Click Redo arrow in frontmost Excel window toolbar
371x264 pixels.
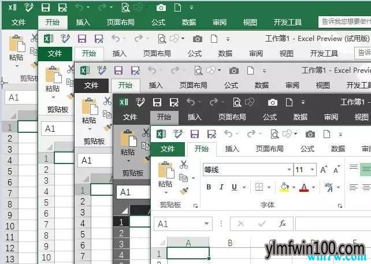(251, 134)
